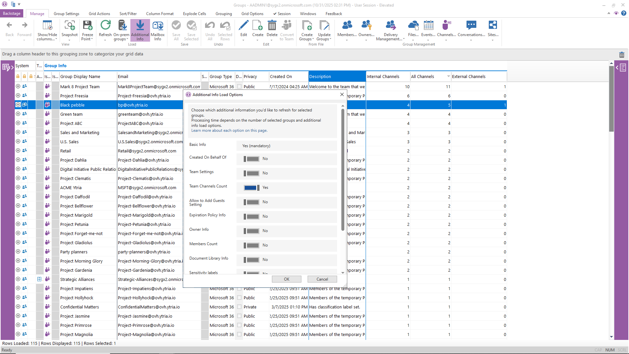The height and width of the screenshot is (354, 629).
Task: Disable the Team Channels Count toggle
Action: (x=252, y=188)
